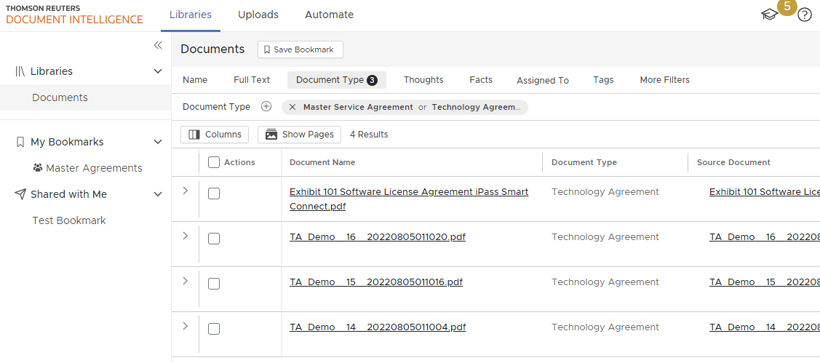Open TA_Demo_14 document link

tap(378, 327)
